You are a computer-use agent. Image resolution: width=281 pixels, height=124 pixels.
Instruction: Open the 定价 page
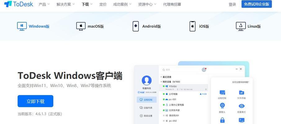(103, 4)
